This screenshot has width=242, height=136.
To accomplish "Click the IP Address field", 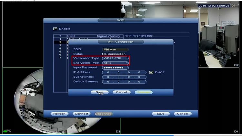I will [x=124, y=72].
